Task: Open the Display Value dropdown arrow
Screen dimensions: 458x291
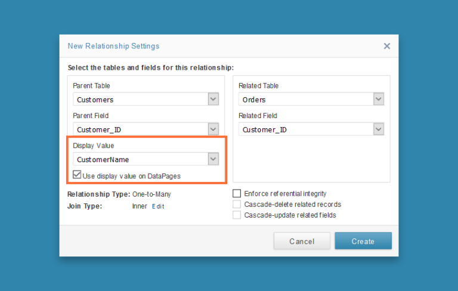Action: point(213,159)
